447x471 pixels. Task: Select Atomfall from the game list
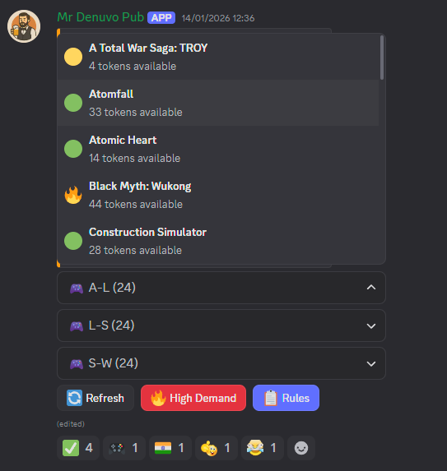218,103
